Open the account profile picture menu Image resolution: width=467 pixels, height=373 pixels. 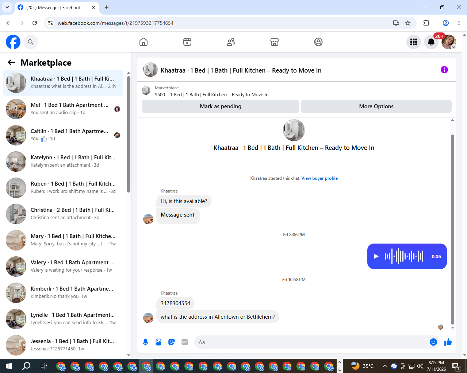449,42
